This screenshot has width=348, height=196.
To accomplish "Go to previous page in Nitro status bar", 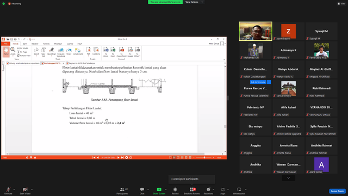I will (x=98, y=157).
